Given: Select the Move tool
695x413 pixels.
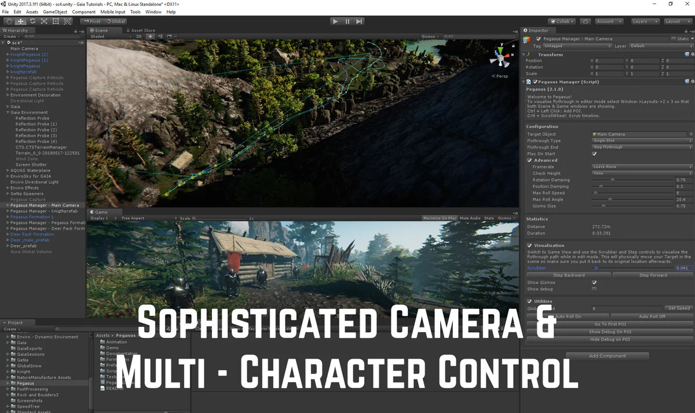Looking at the screenshot, I should pos(21,21).
